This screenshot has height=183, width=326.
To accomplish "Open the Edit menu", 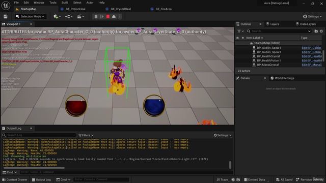I will coord(26,3).
